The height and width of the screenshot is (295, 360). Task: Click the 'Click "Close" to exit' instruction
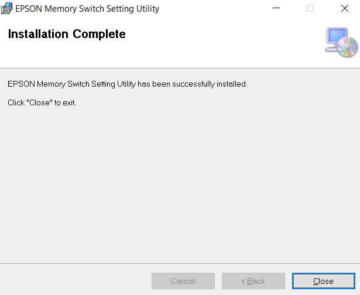click(x=42, y=103)
